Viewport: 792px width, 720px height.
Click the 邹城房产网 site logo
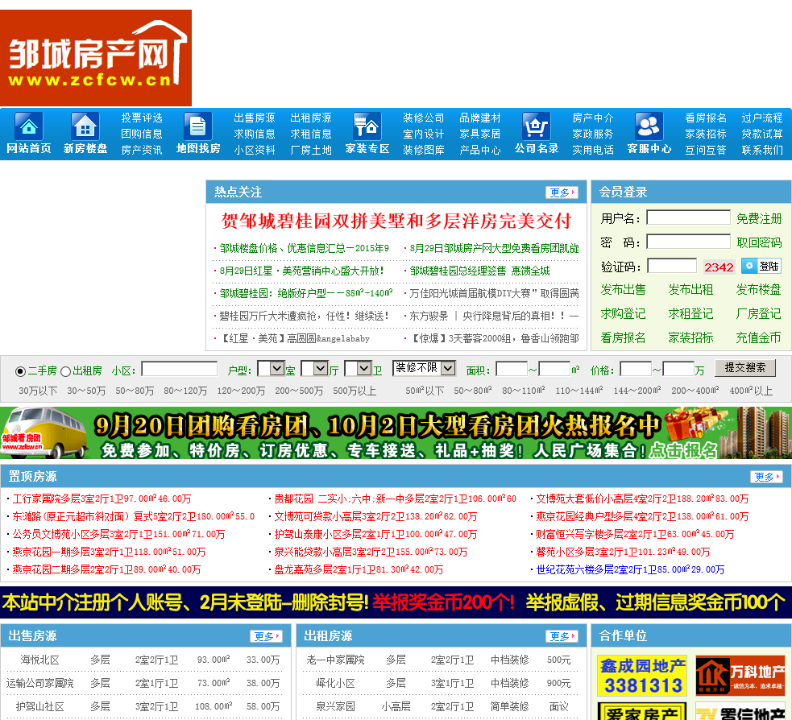click(96, 58)
